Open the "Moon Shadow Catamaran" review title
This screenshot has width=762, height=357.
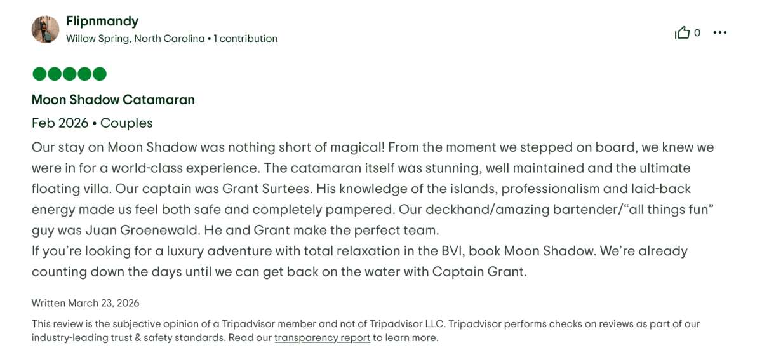click(x=113, y=100)
